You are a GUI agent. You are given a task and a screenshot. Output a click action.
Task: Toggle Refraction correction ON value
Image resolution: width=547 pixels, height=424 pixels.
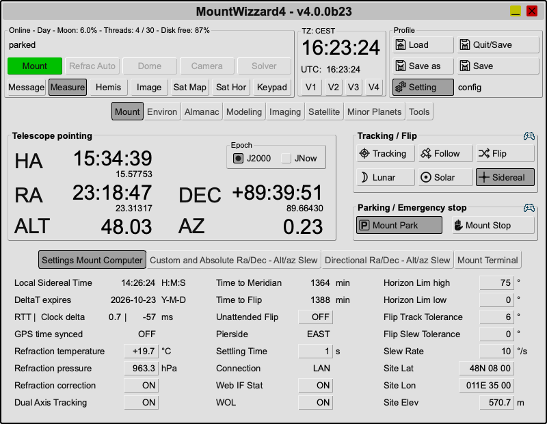click(x=142, y=386)
